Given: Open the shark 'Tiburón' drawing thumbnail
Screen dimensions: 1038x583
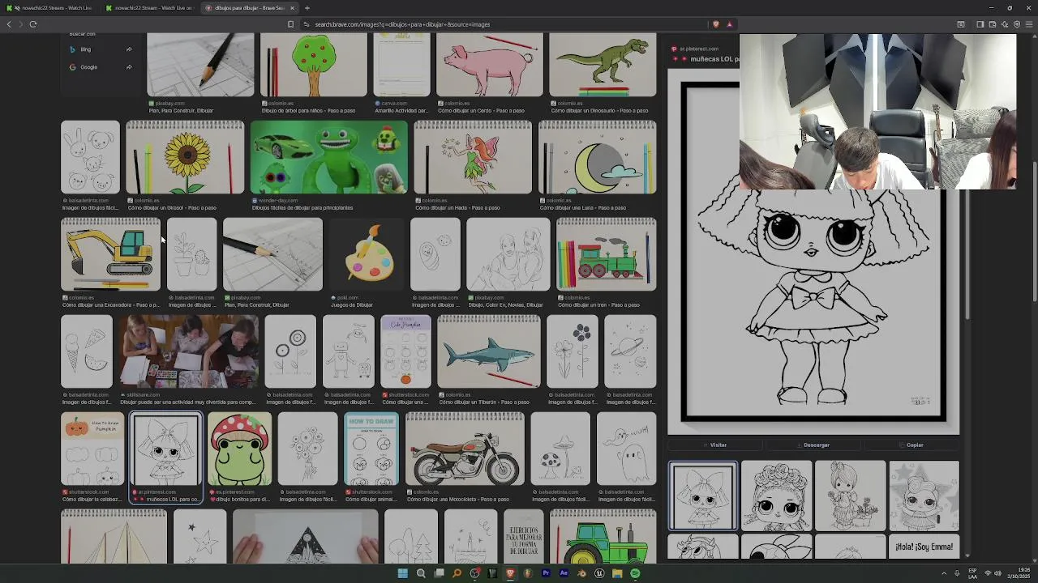Looking at the screenshot, I should point(488,351).
